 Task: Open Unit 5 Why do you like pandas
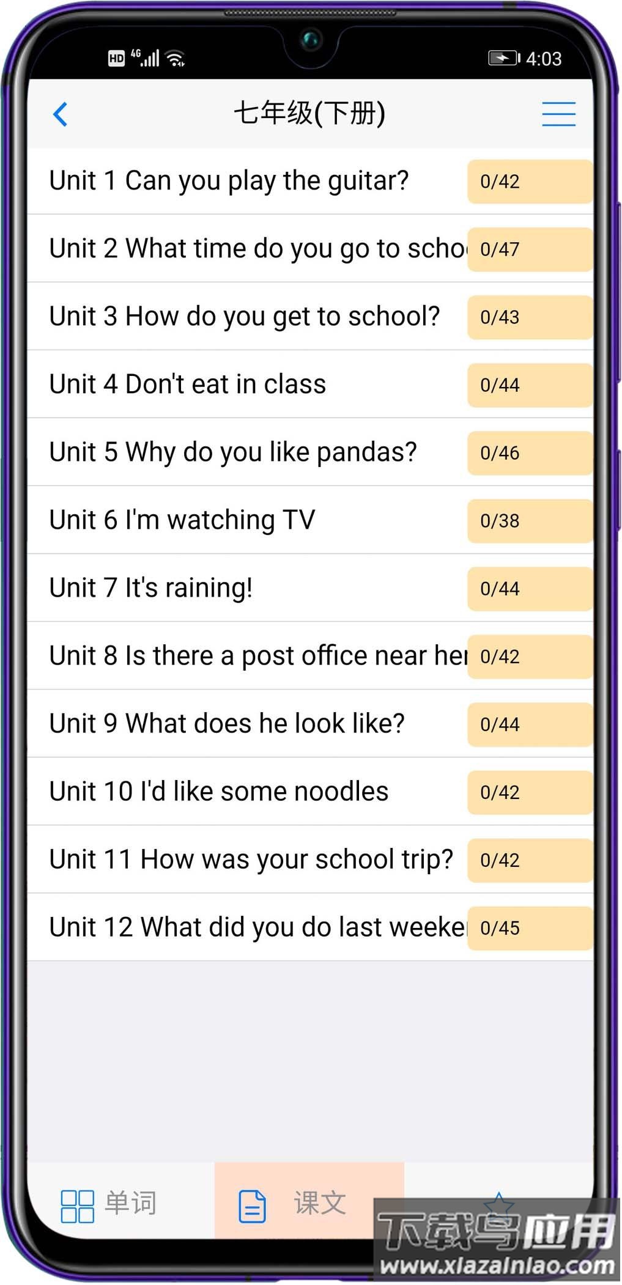232,452
